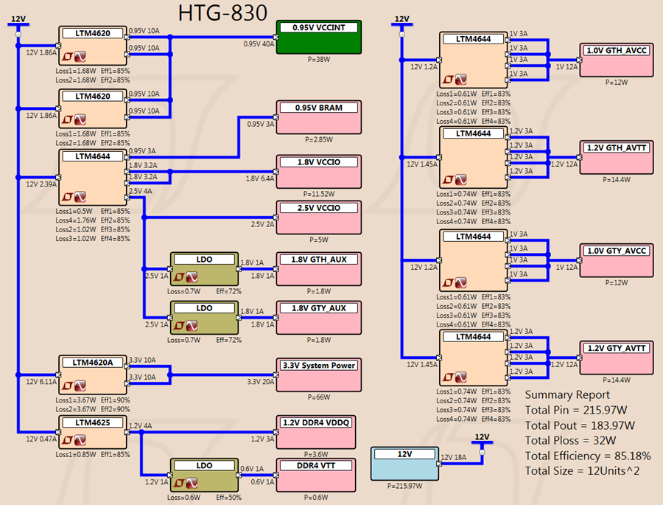Image resolution: width=663 pixels, height=505 pixels.
Task: Select the 1.0V GTY_AVCC load block
Action: (x=617, y=260)
